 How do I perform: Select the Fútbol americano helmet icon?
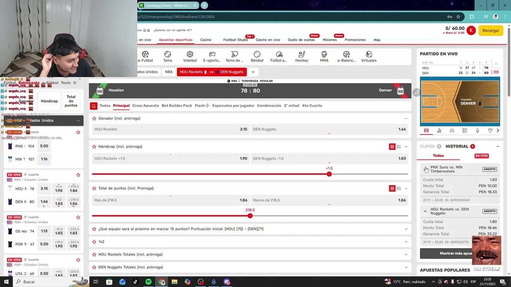click(279, 54)
